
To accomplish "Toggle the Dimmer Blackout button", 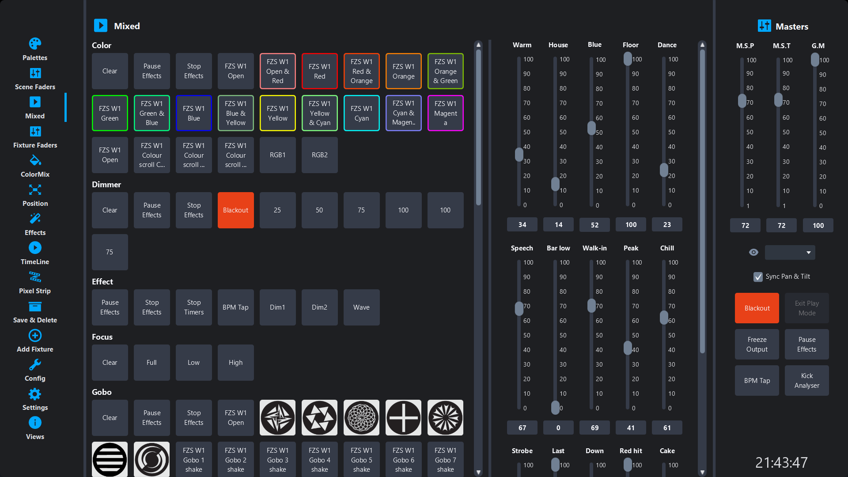I will (236, 210).
